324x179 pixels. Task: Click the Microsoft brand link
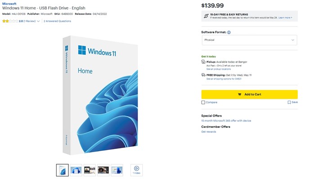9,4
